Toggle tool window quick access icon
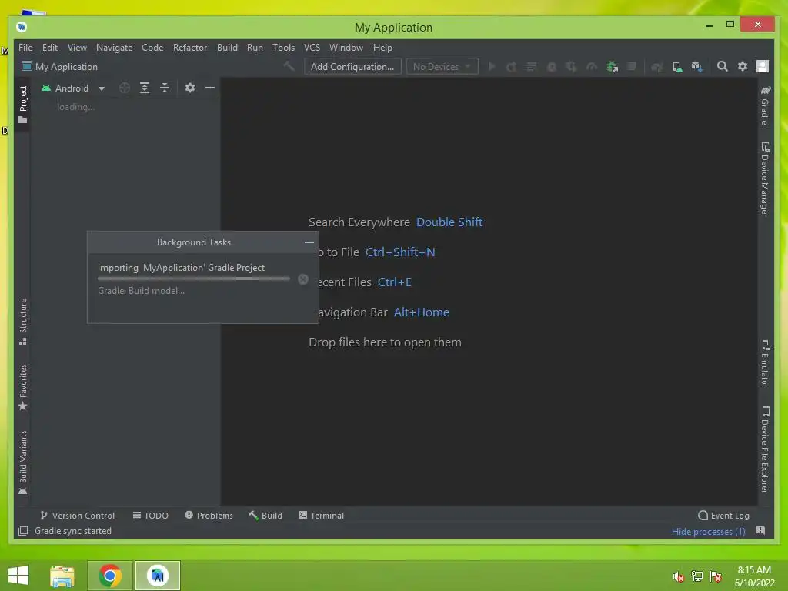 click(x=22, y=531)
